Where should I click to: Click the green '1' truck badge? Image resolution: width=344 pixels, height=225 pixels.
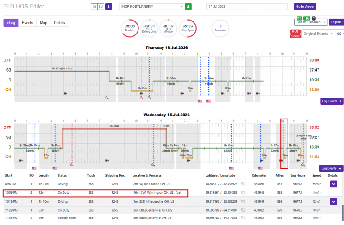pyautogui.click(x=306, y=18)
